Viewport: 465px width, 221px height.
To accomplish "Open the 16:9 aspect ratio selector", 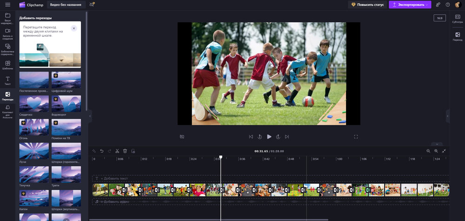I will click(439, 18).
